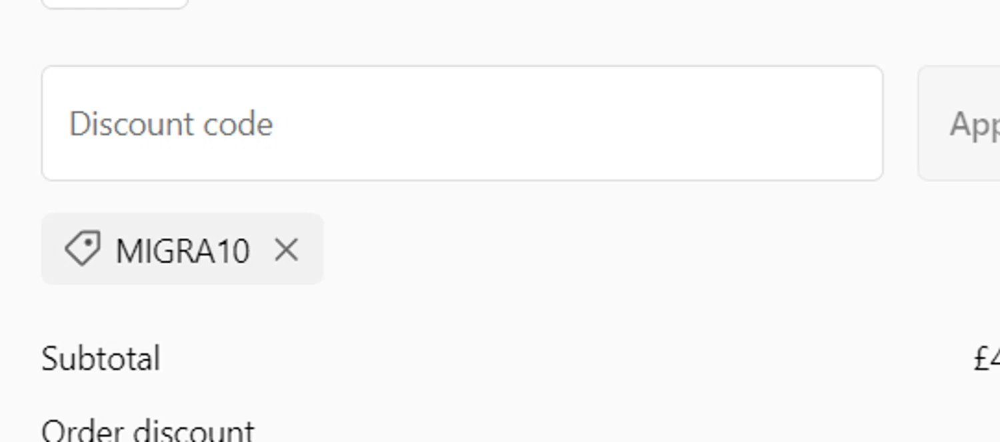
Task: Click the Order discount label
Action: click(147, 430)
